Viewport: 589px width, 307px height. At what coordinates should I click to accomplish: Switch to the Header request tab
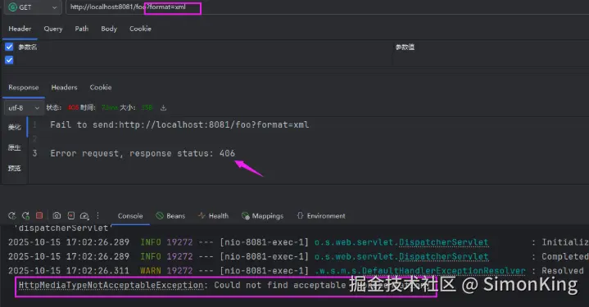[20, 29]
